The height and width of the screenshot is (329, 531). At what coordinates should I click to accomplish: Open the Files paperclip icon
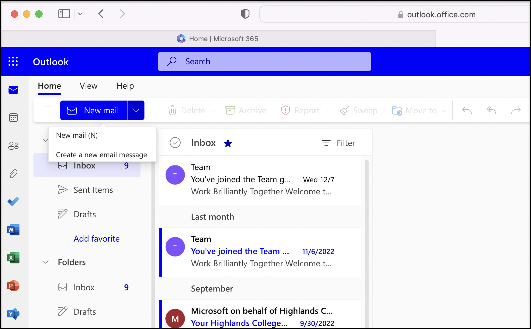click(13, 174)
